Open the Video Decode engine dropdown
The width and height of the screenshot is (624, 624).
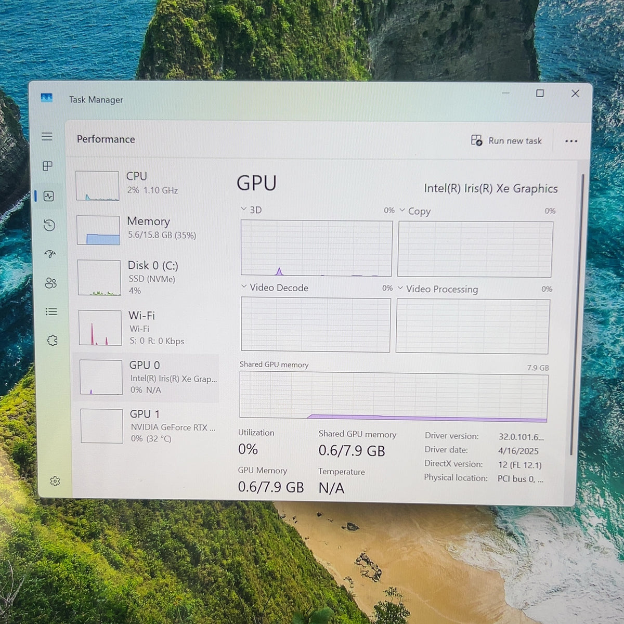275,288
